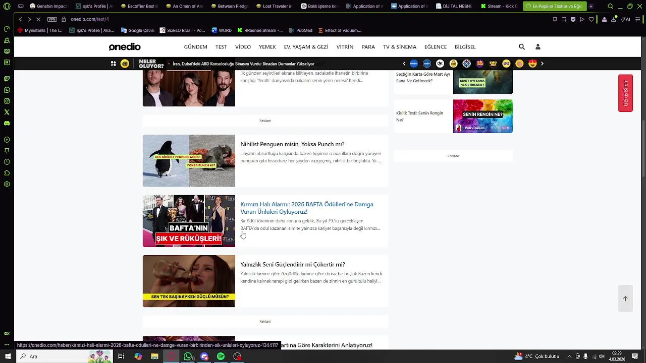Open the tab search magnifier in title bar
The image size is (646, 363).
(x=610, y=7)
